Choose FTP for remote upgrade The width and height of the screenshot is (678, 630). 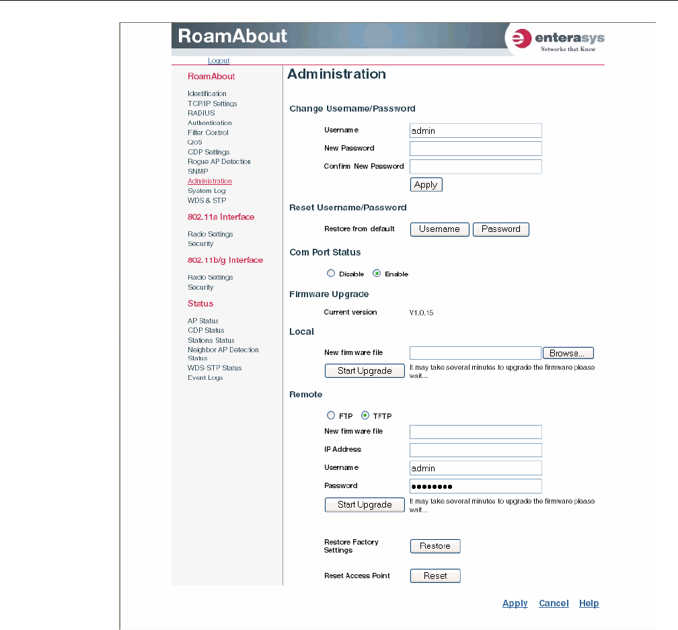point(331,416)
